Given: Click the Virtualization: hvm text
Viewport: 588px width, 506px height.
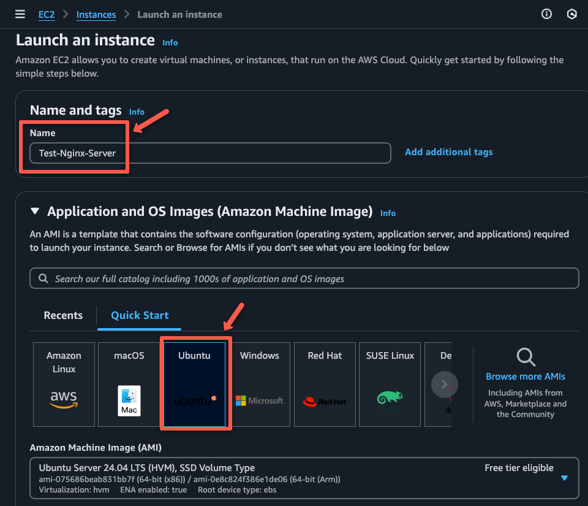Looking at the screenshot, I should click(74, 490).
